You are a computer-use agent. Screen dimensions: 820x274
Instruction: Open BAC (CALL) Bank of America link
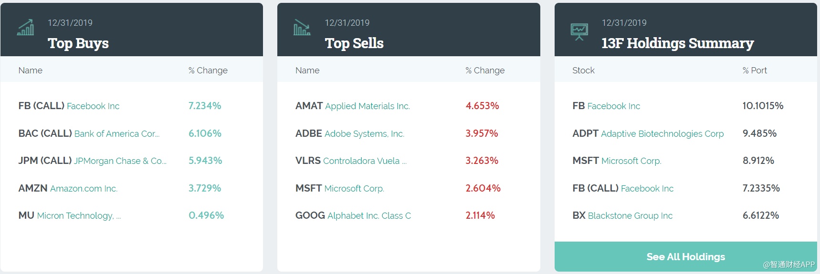89,133
